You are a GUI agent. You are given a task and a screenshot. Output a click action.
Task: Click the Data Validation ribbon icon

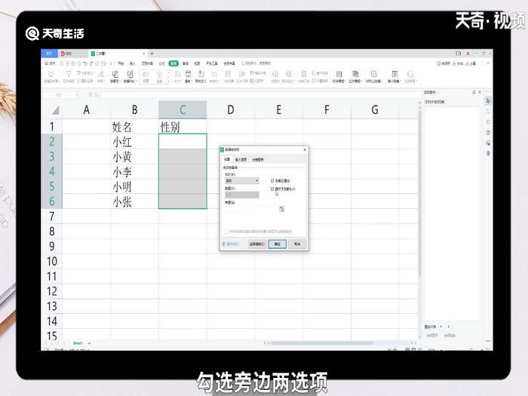point(214,74)
